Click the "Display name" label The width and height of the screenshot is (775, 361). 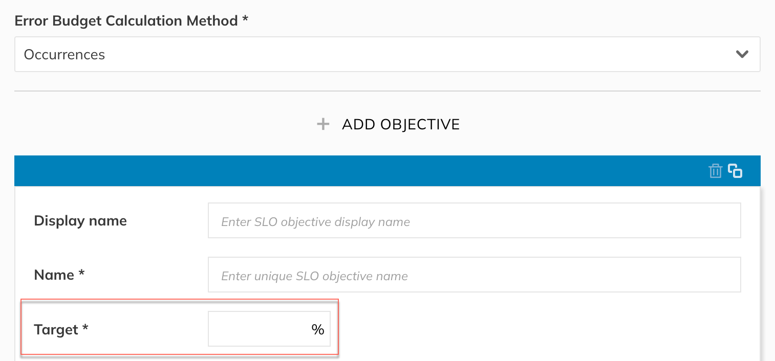pyautogui.click(x=80, y=221)
